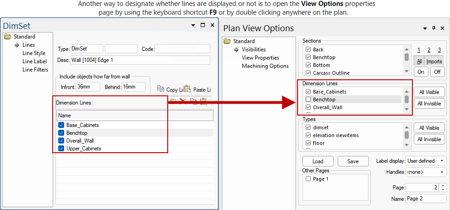The width and height of the screenshot is (450, 210).
Task: Click section preset link 1
Action: coord(419,50)
